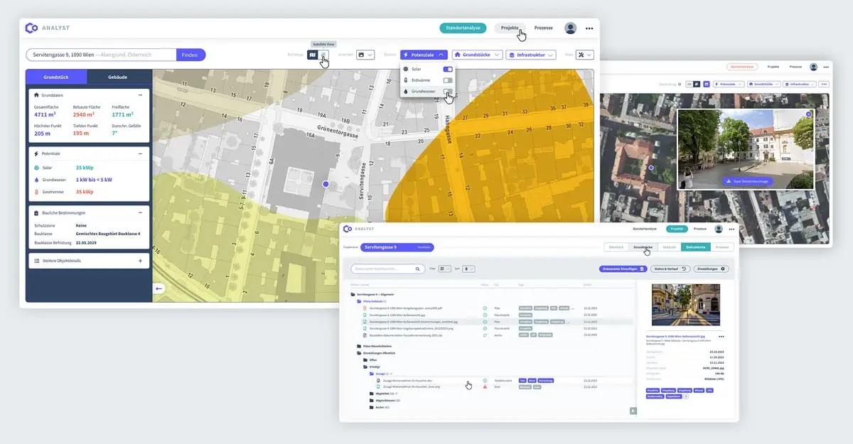Turn off the Solar layer toggle
Viewport: 853px width, 444px height.
[448, 69]
